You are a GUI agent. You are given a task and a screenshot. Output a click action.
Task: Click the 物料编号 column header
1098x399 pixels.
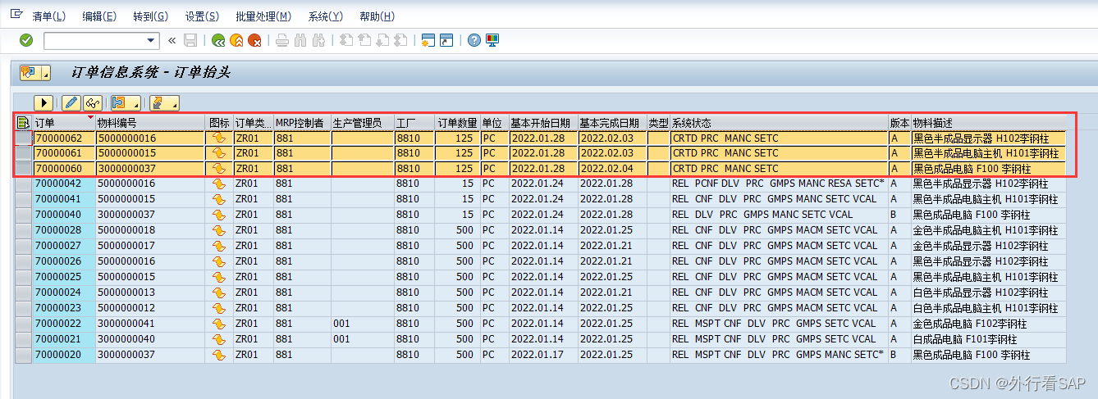point(151,122)
